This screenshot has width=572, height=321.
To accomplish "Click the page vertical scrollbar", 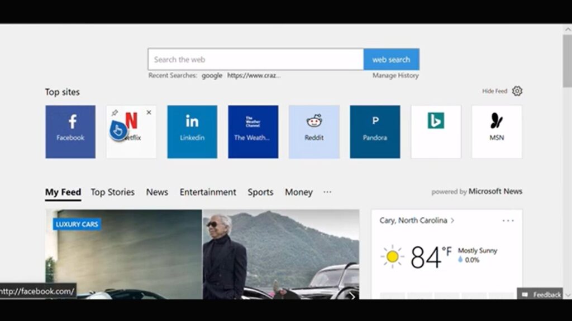I will (568, 61).
